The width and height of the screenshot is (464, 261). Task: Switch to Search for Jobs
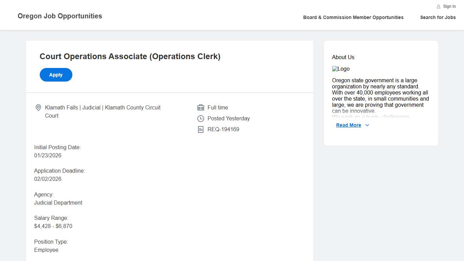coord(438,17)
